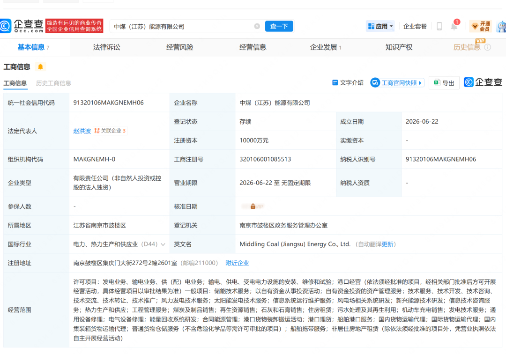This screenshot has width=506, height=354.
Task: Click the 经营范围 business scope paragraph
Action: click(285, 310)
